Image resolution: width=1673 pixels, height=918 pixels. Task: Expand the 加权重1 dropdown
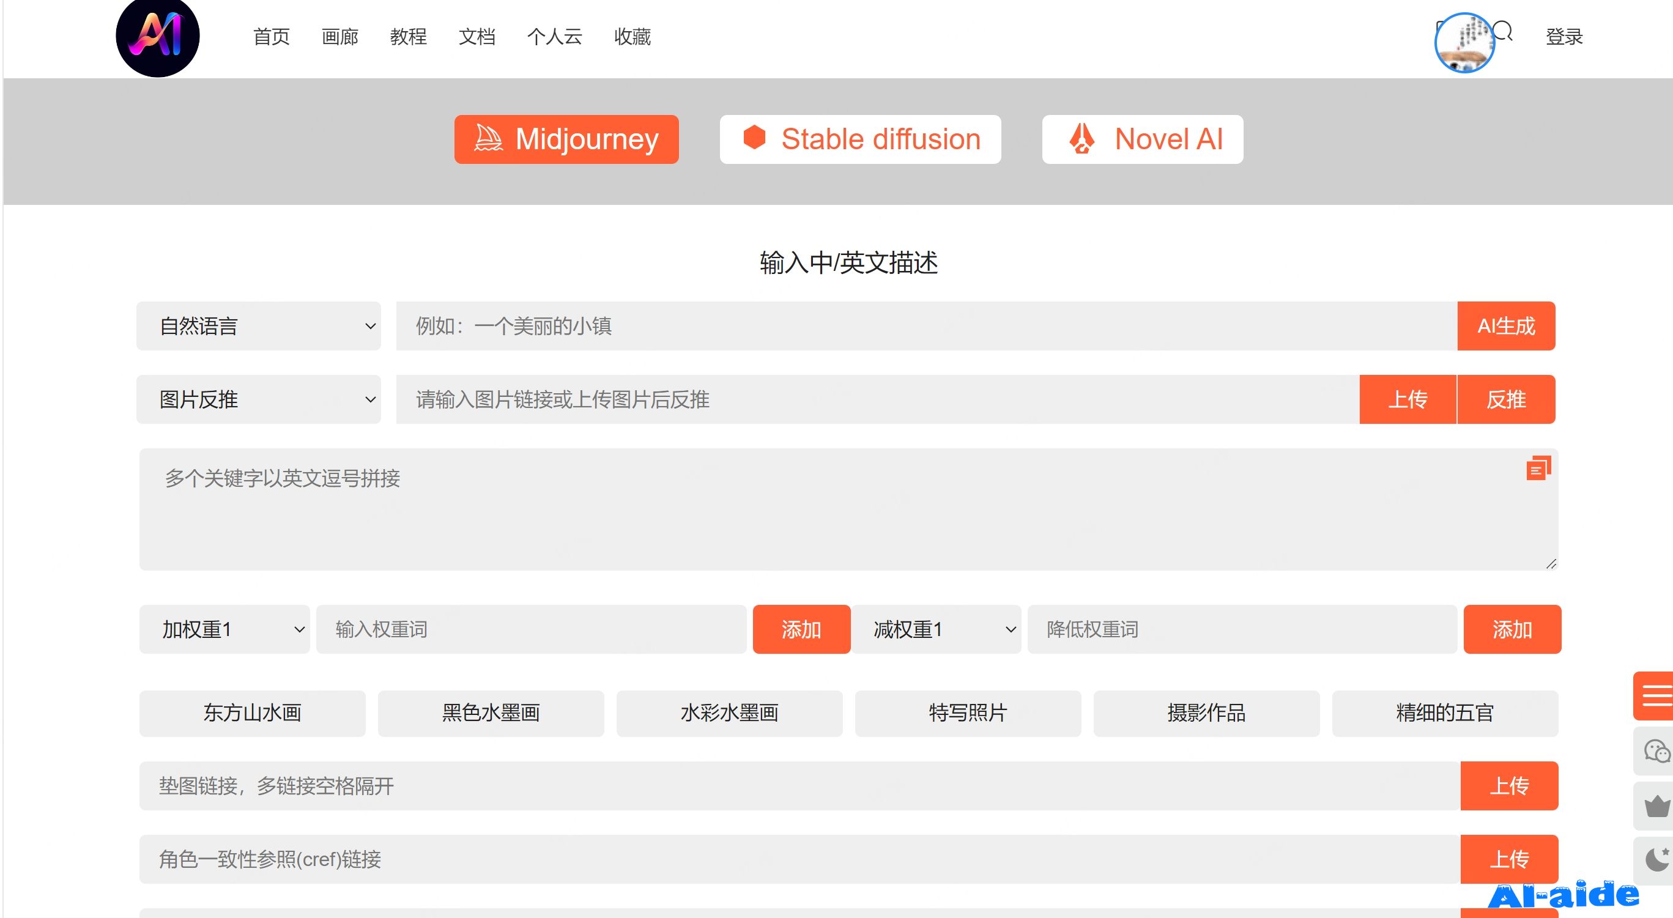[224, 629]
